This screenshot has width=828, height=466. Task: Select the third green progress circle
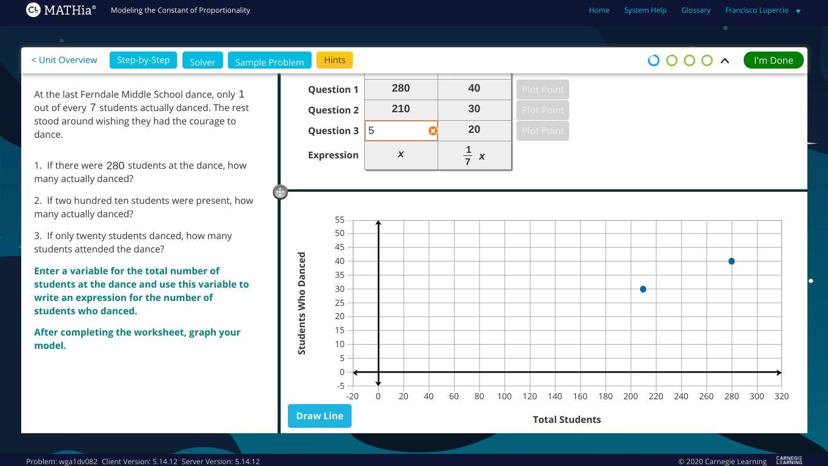pos(689,60)
